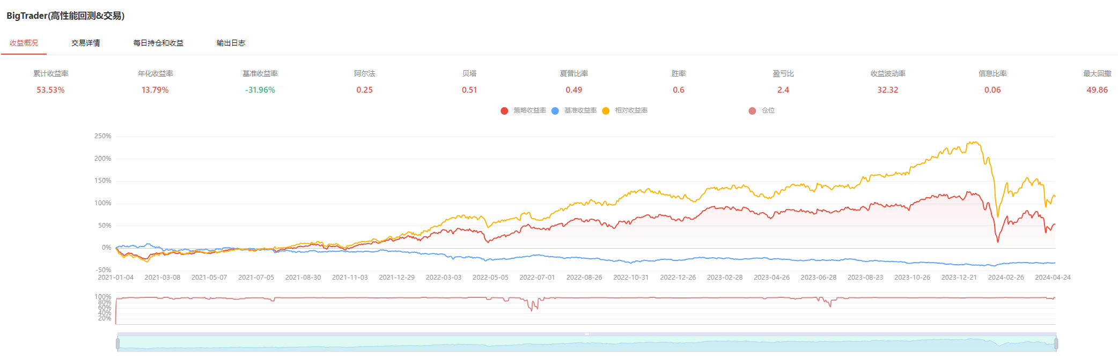This screenshot has height=359, width=1118.
Task: Click the green benchmark return -31.96%
Action: pos(260,90)
